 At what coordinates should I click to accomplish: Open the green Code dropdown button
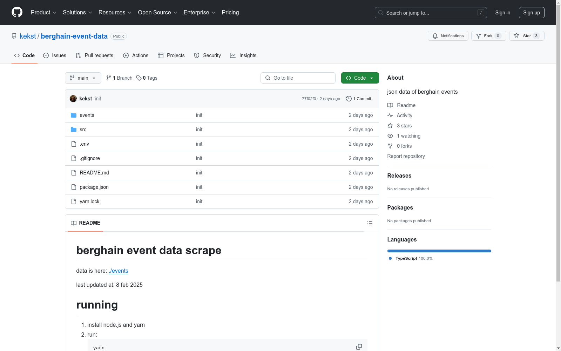(x=360, y=78)
